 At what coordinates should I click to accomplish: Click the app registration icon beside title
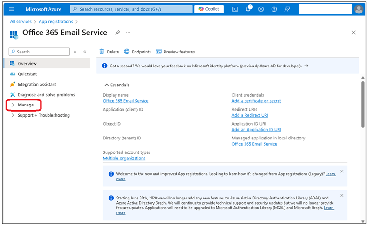(14, 34)
